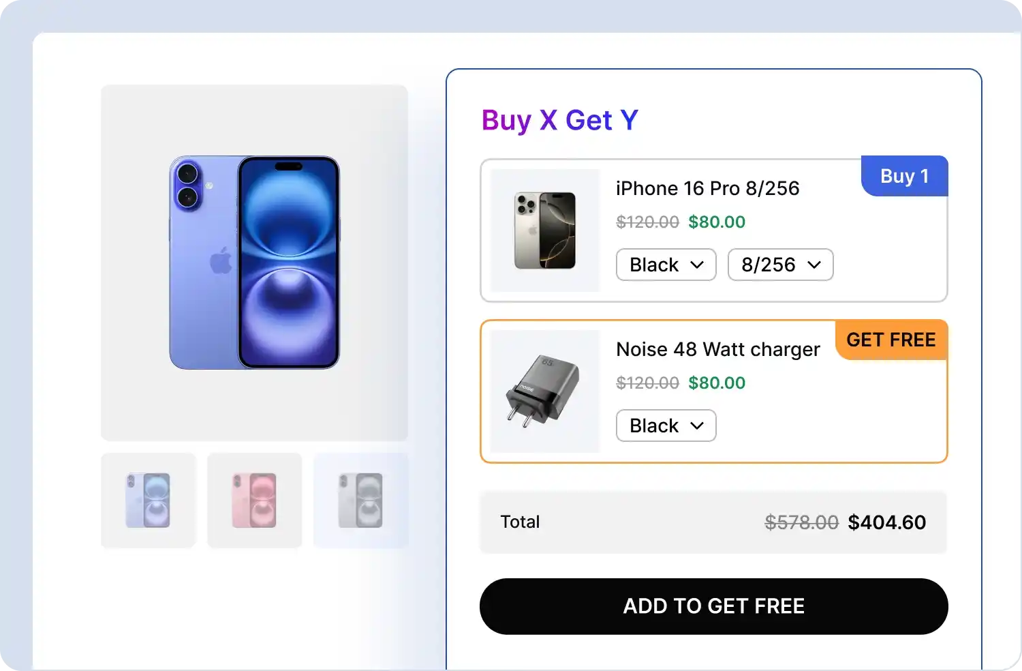Viewport: 1022px width, 671px height.
Task: Select the white iPhone thumbnail
Action: (360, 500)
